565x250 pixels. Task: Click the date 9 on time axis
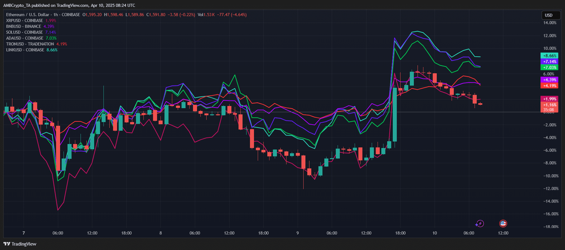pyautogui.click(x=297, y=233)
